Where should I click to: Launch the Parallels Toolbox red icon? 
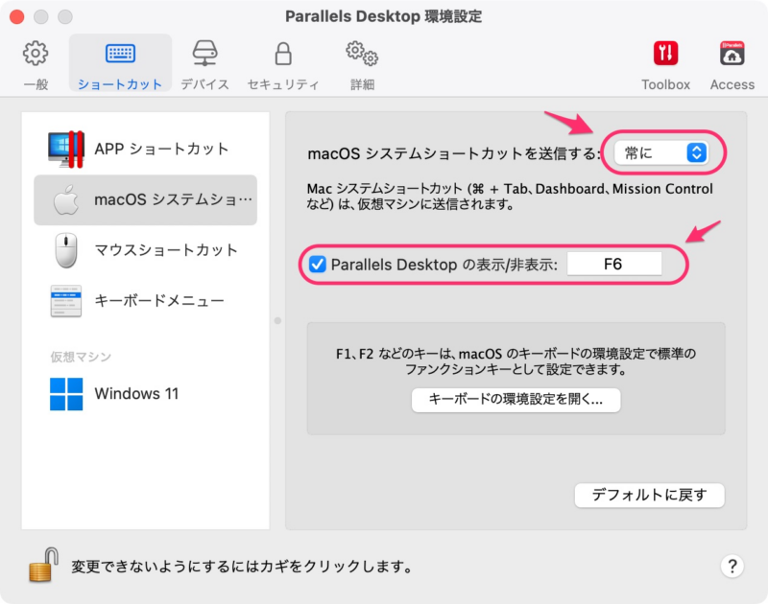click(x=665, y=54)
